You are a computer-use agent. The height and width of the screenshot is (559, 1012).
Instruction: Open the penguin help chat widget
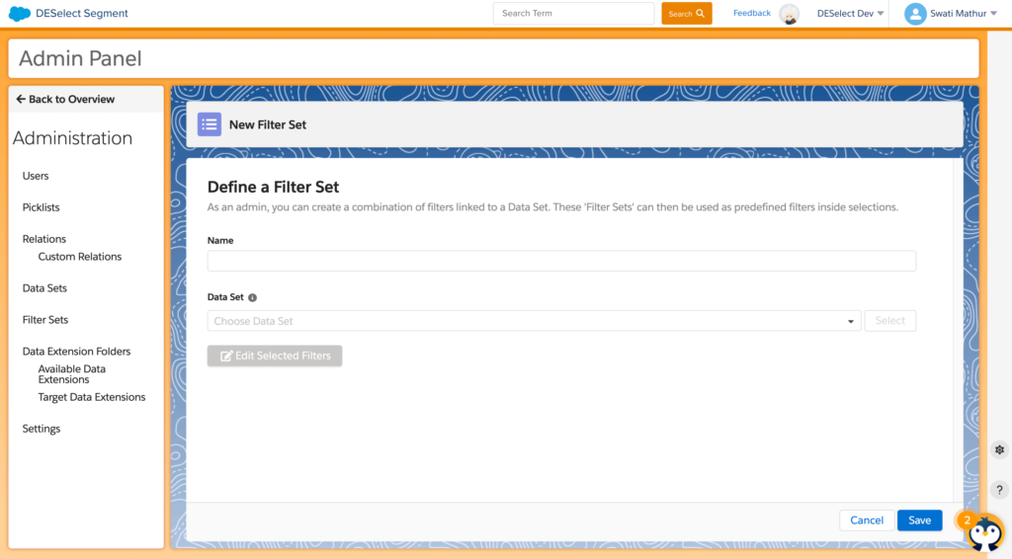coord(983,532)
